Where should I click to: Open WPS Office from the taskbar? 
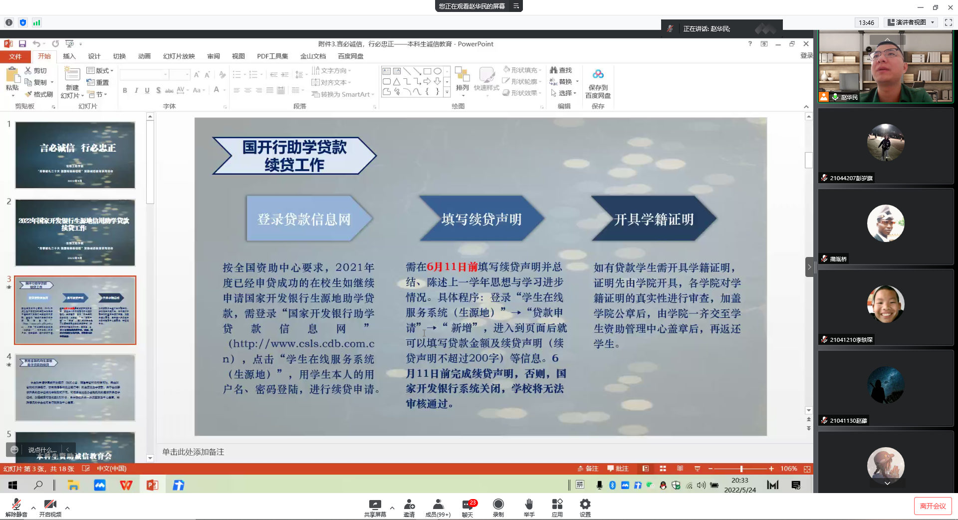point(126,485)
